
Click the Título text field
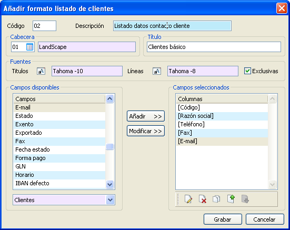pos(214,47)
